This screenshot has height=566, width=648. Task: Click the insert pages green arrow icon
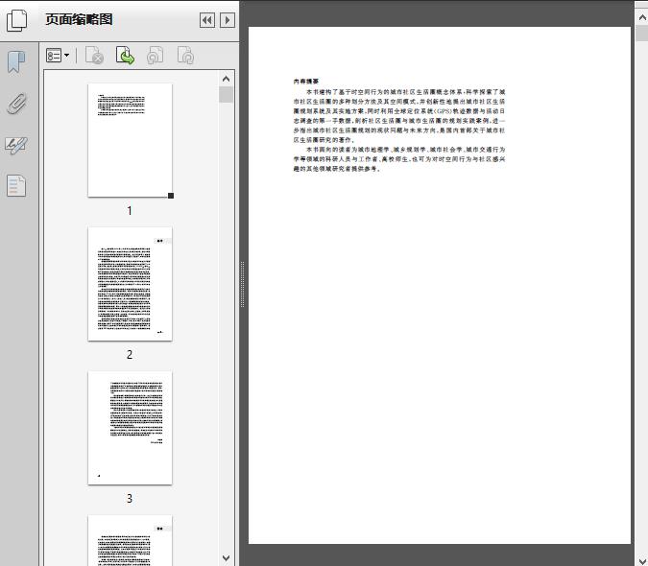(x=125, y=56)
